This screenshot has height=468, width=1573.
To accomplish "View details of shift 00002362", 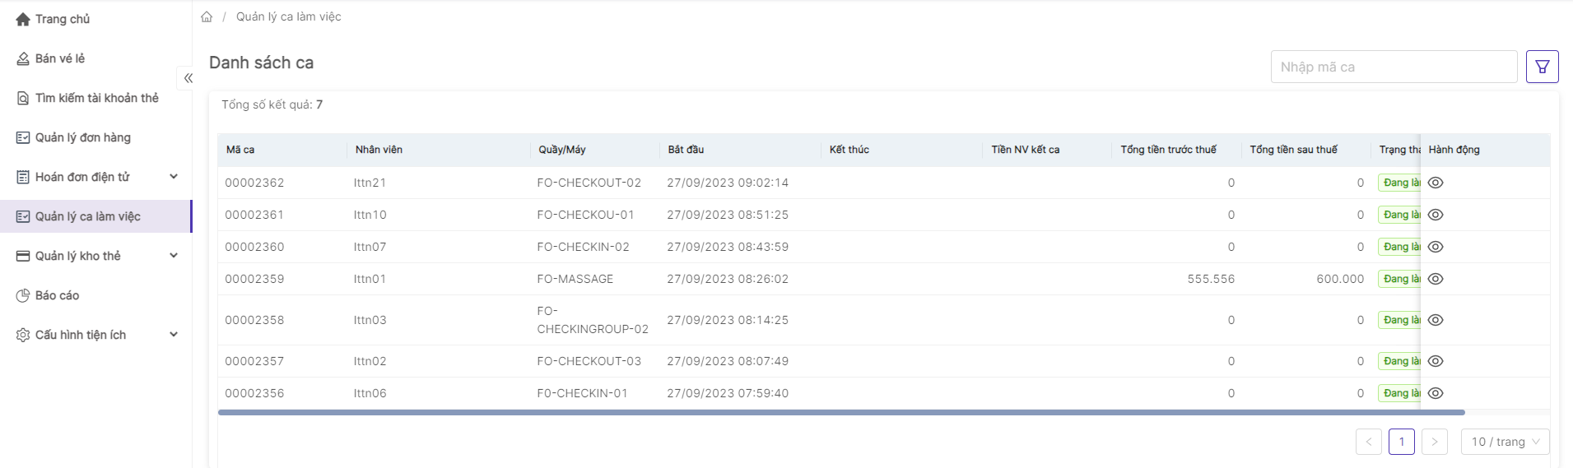I will click(x=1436, y=183).
